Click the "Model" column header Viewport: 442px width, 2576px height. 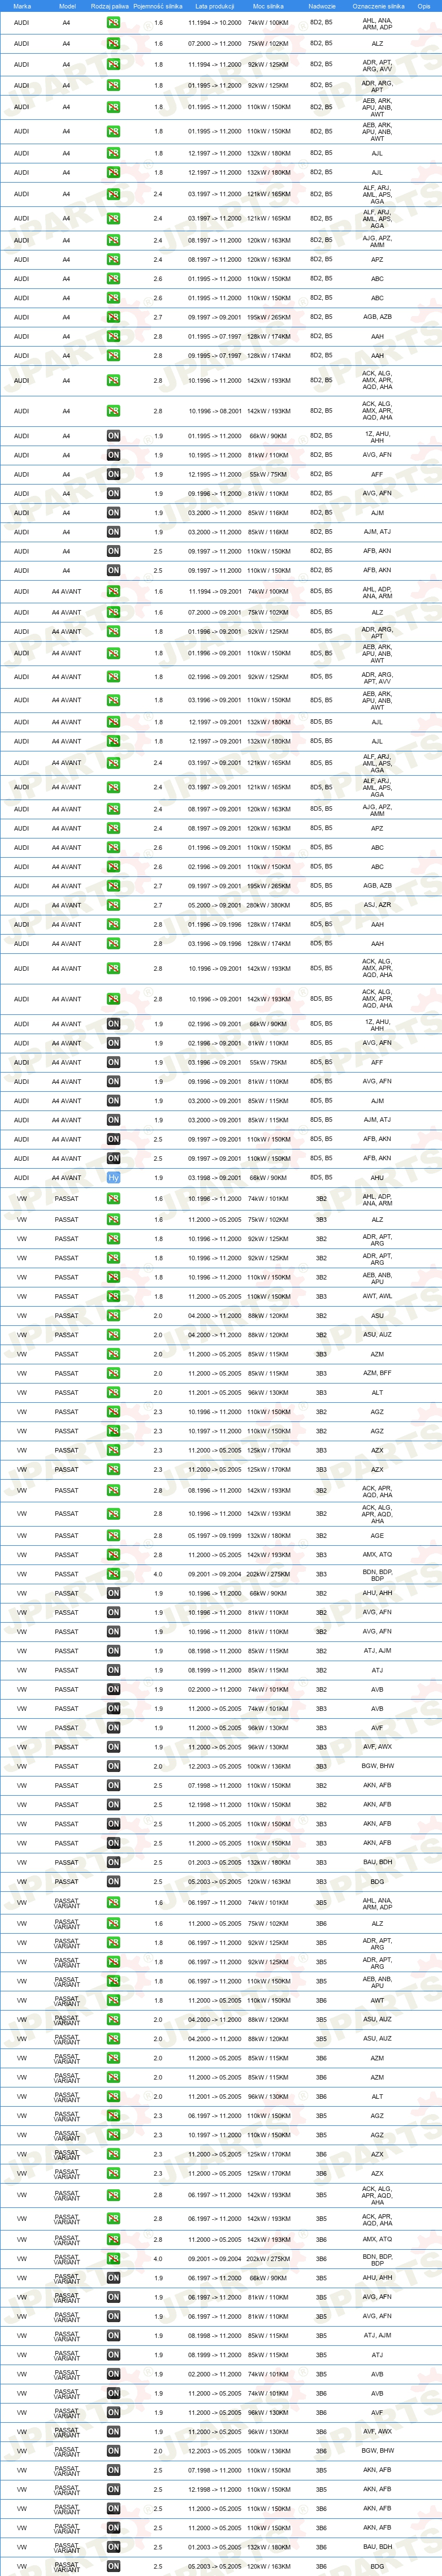coord(67,6)
